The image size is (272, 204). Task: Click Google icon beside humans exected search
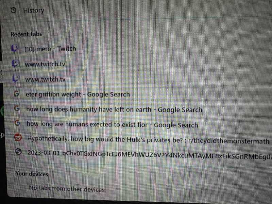(x=17, y=123)
